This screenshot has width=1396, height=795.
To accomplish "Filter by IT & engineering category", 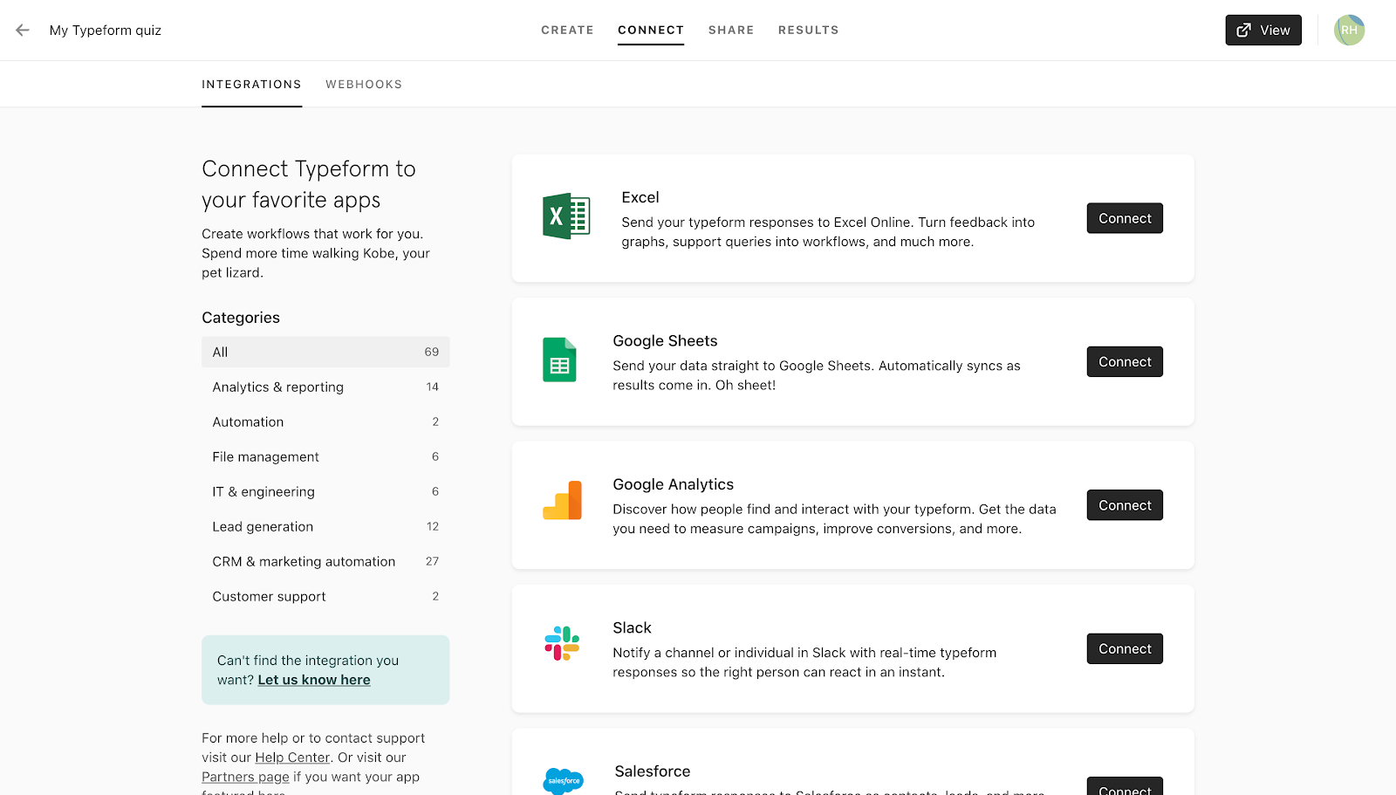I will (325, 491).
